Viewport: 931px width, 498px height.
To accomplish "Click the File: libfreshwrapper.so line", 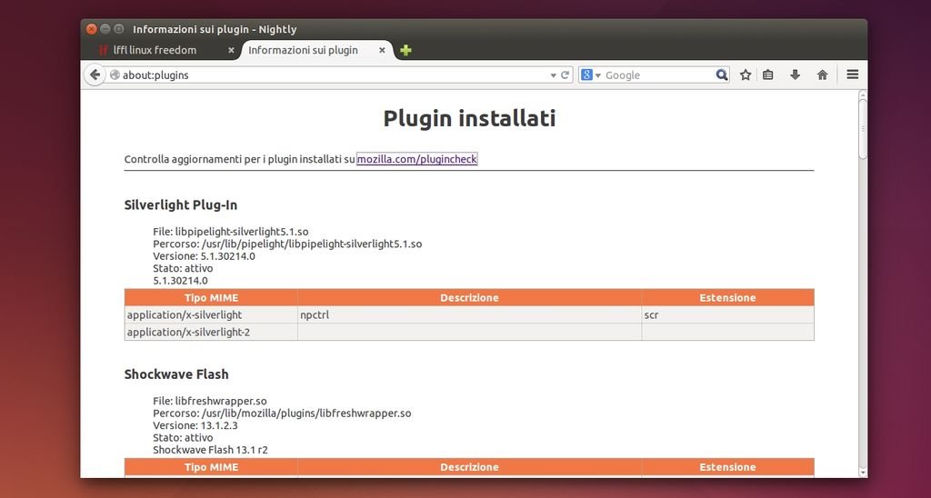I will click(210, 402).
